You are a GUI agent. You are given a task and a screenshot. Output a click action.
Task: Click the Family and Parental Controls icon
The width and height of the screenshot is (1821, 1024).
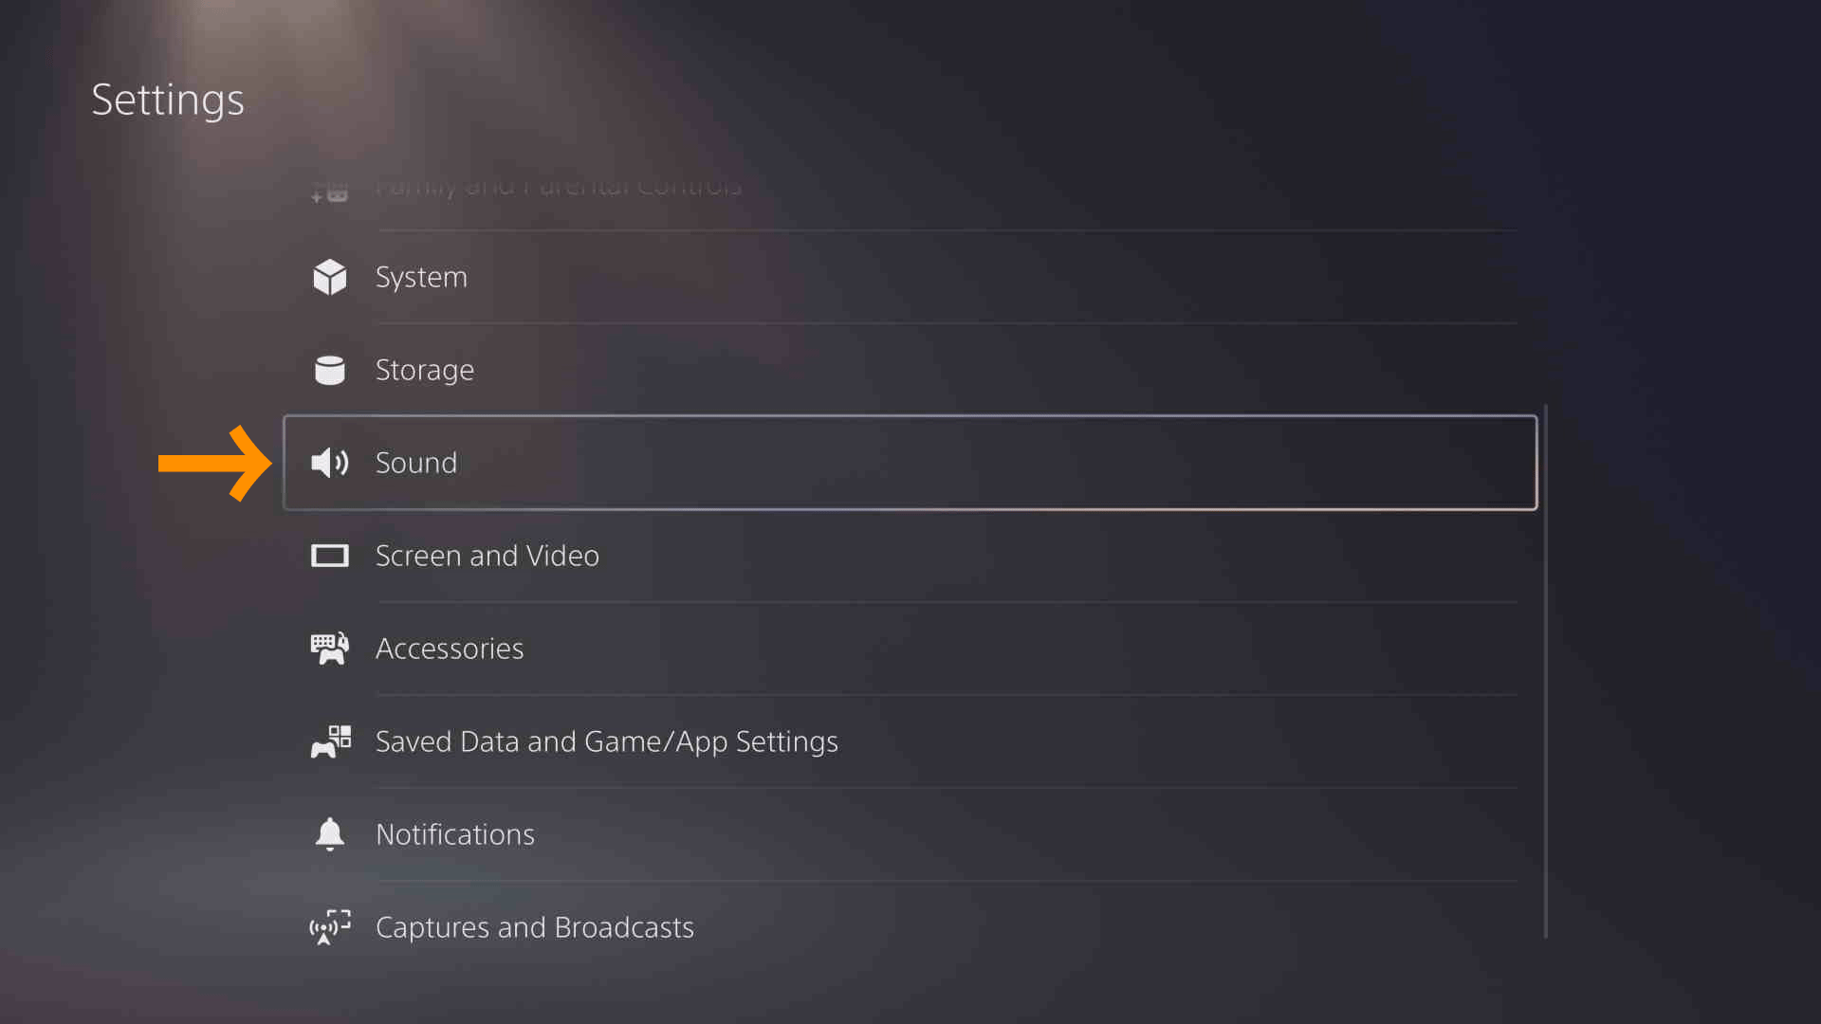[329, 190]
